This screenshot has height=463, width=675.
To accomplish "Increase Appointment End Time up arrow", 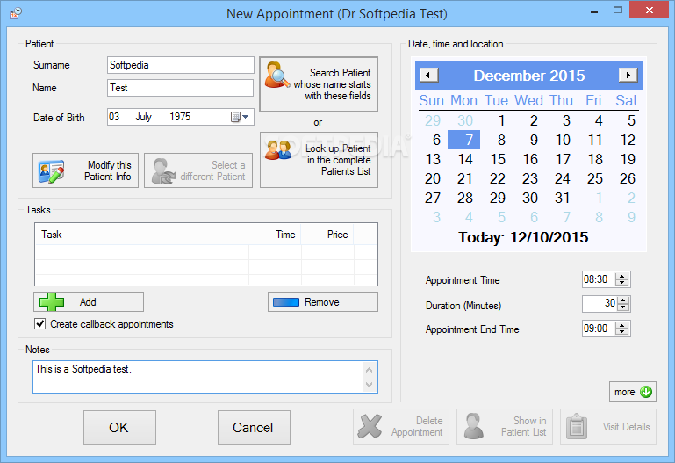I will click(x=622, y=325).
